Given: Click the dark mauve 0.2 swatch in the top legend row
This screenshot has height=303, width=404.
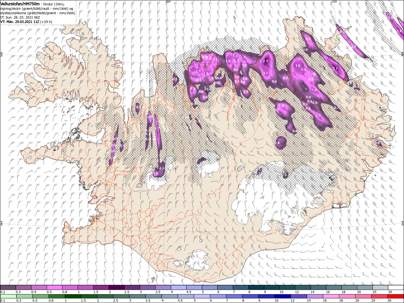Looking at the screenshot, I should point(8,288).
